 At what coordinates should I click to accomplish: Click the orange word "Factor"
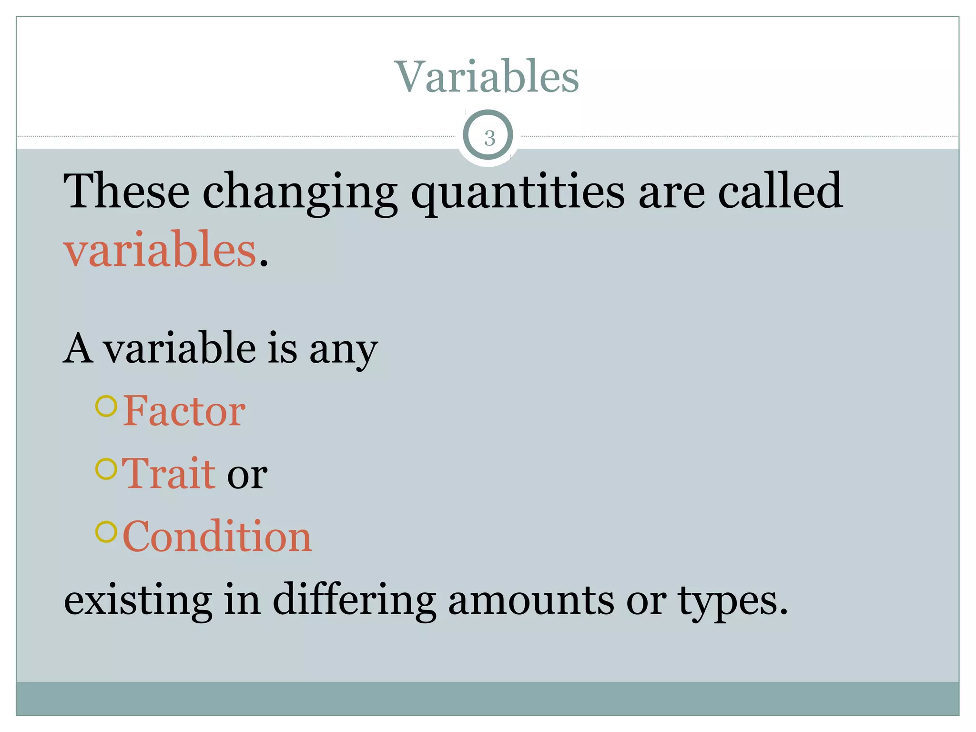(x=184, y=411)
